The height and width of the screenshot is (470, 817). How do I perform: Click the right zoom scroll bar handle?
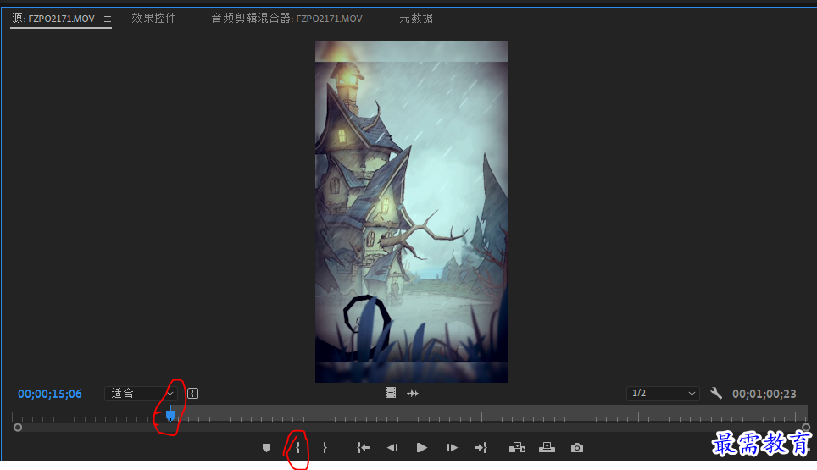pos(806,428)
